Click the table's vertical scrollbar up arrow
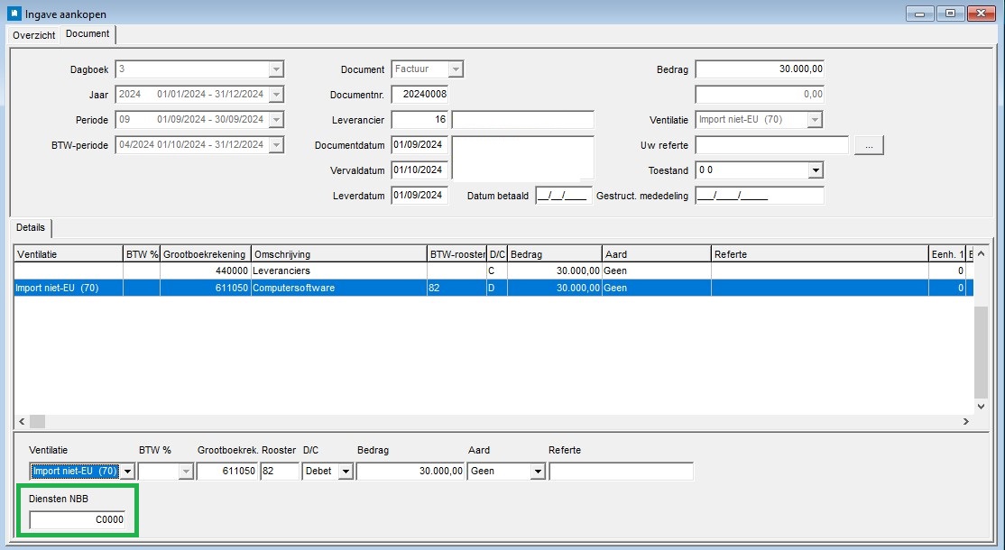This screenshot has width=1005, height=550. [982, 253]
